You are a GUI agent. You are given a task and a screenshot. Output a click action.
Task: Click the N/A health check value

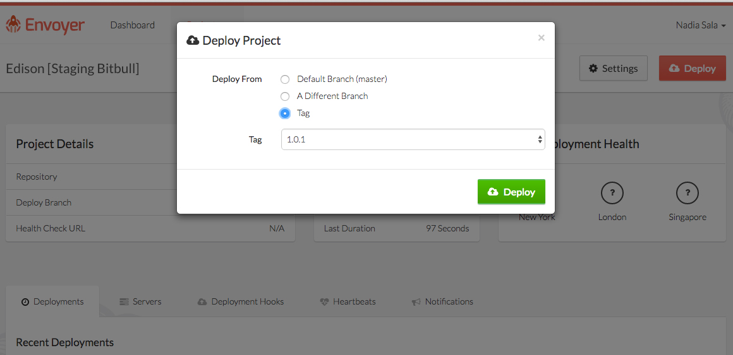(277, 229)
